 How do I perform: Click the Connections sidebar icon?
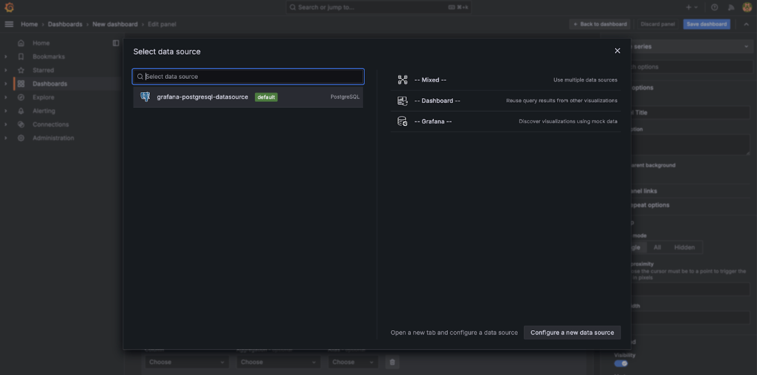coord(21,124)
